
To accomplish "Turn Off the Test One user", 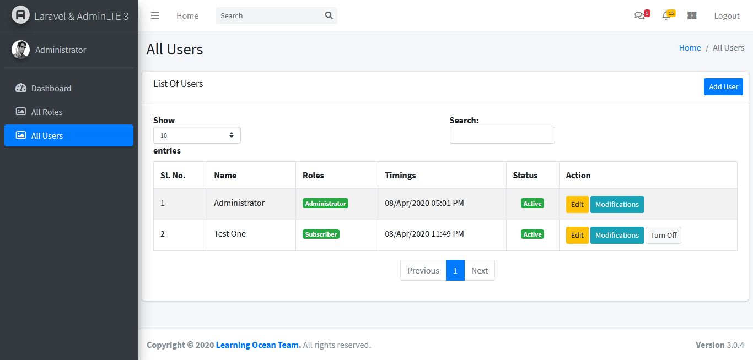I will 664,235.
